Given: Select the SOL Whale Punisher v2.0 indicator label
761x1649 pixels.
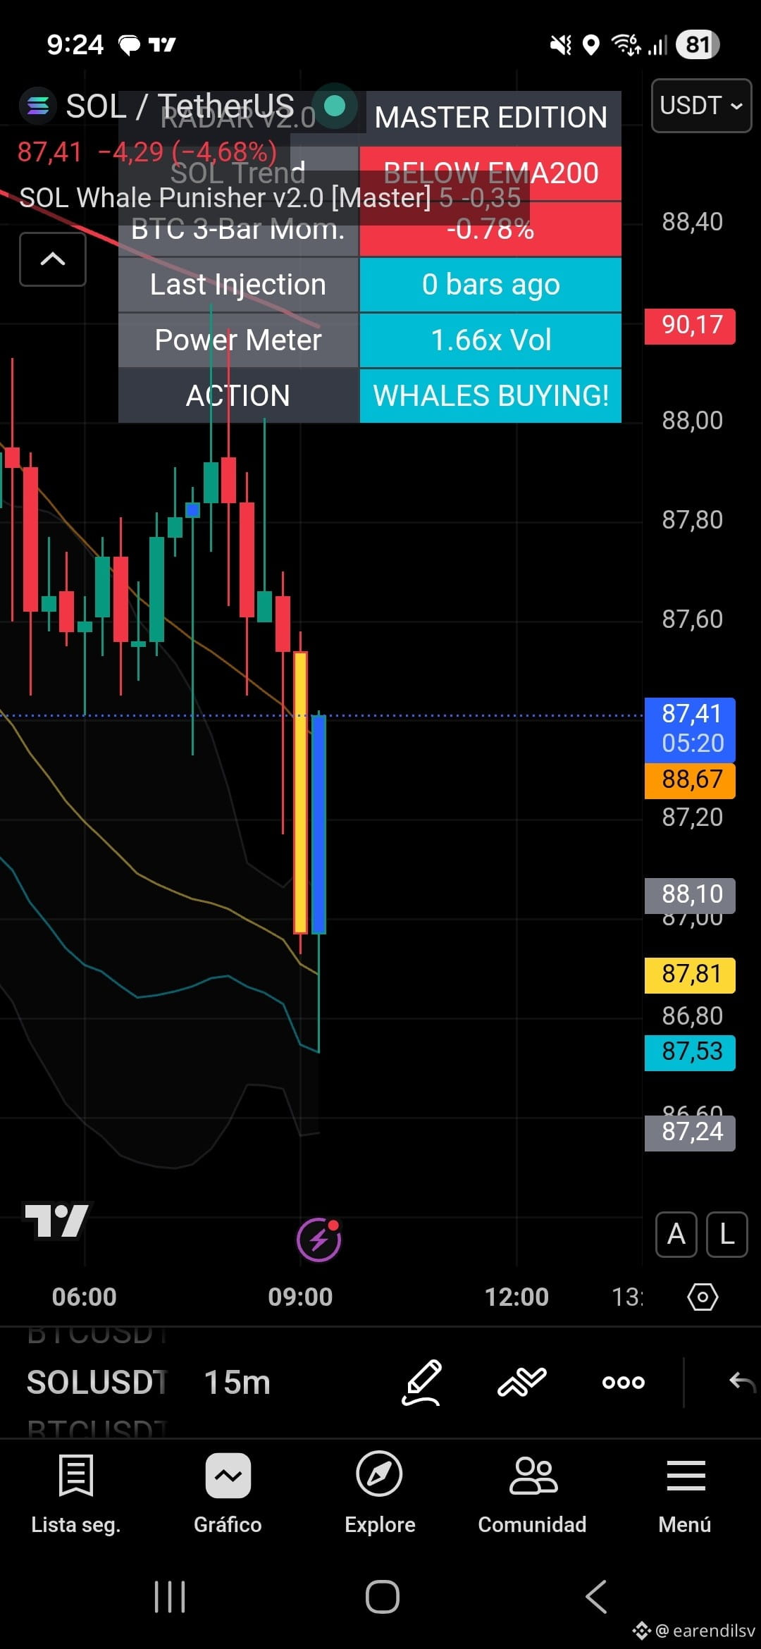Looking at the screenshot, I should point(225,198).
